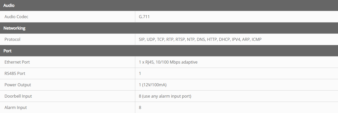
Task: Click the Networking section header
Action: [14, 28]
